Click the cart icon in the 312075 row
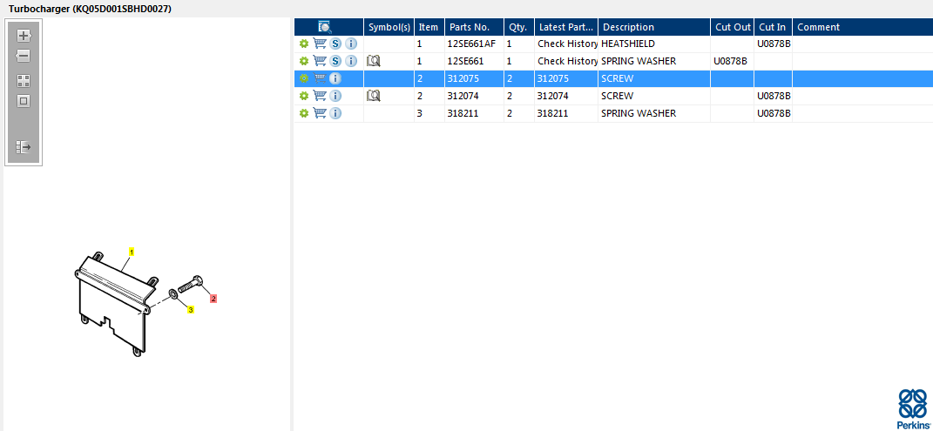 (x=320, y=77)
